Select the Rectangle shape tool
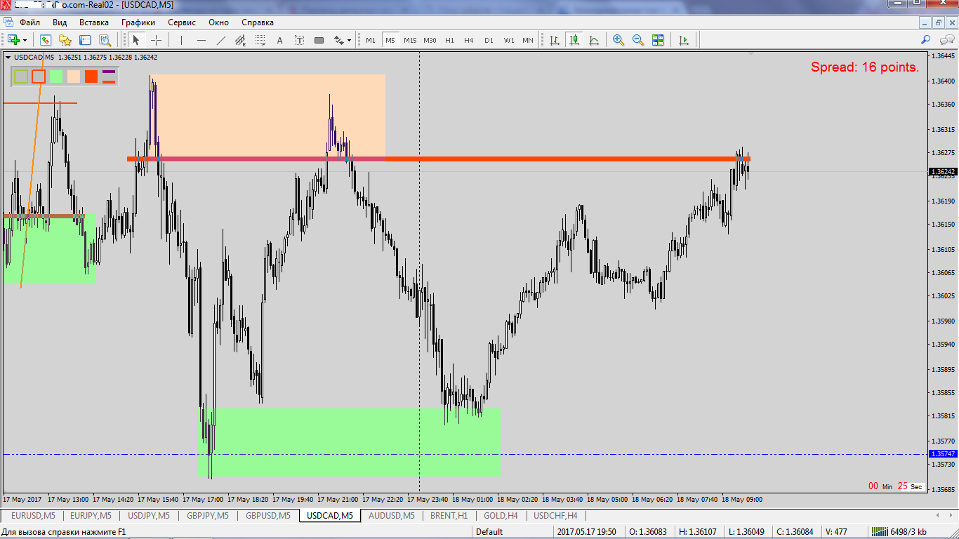This screenshot has height=539, width=959. pyautogui.click(x=319, y=40)
